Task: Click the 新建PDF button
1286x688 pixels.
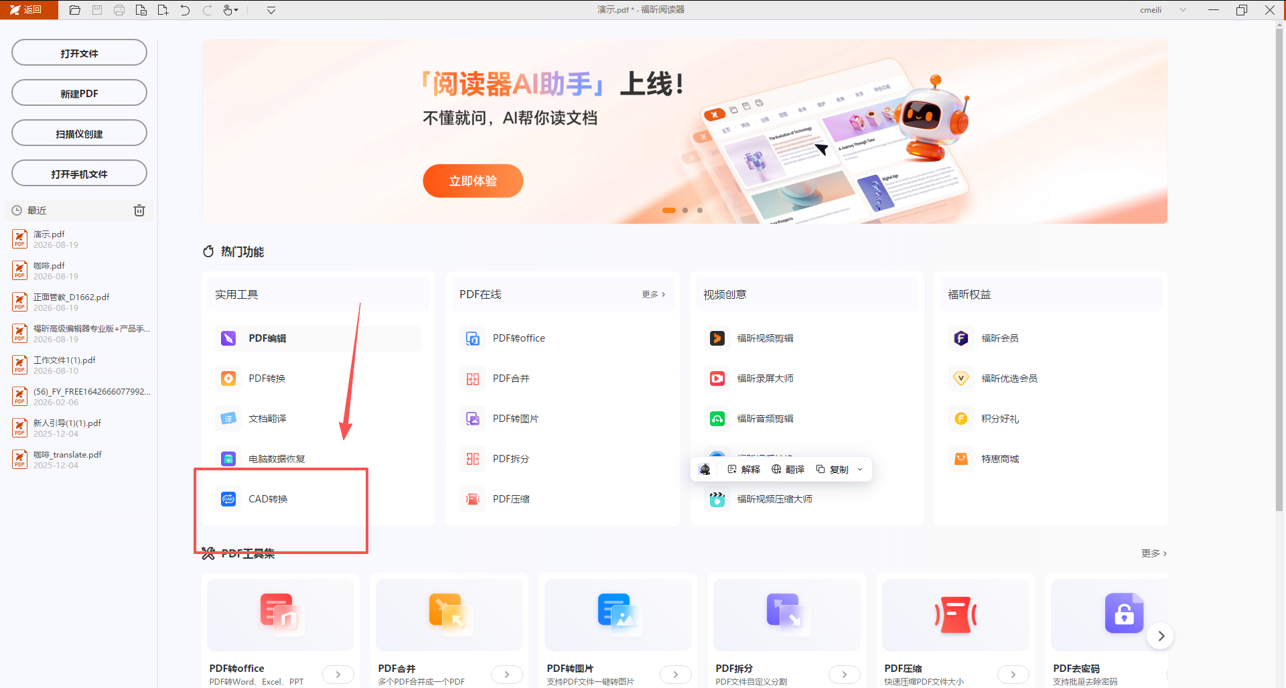Action: 79,93
